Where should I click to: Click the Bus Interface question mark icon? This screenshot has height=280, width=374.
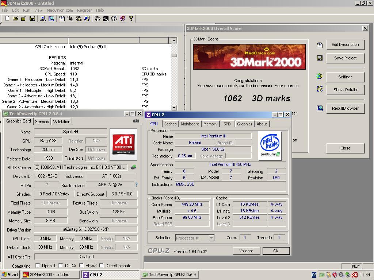pyautogui.click(x=136, y=185)
